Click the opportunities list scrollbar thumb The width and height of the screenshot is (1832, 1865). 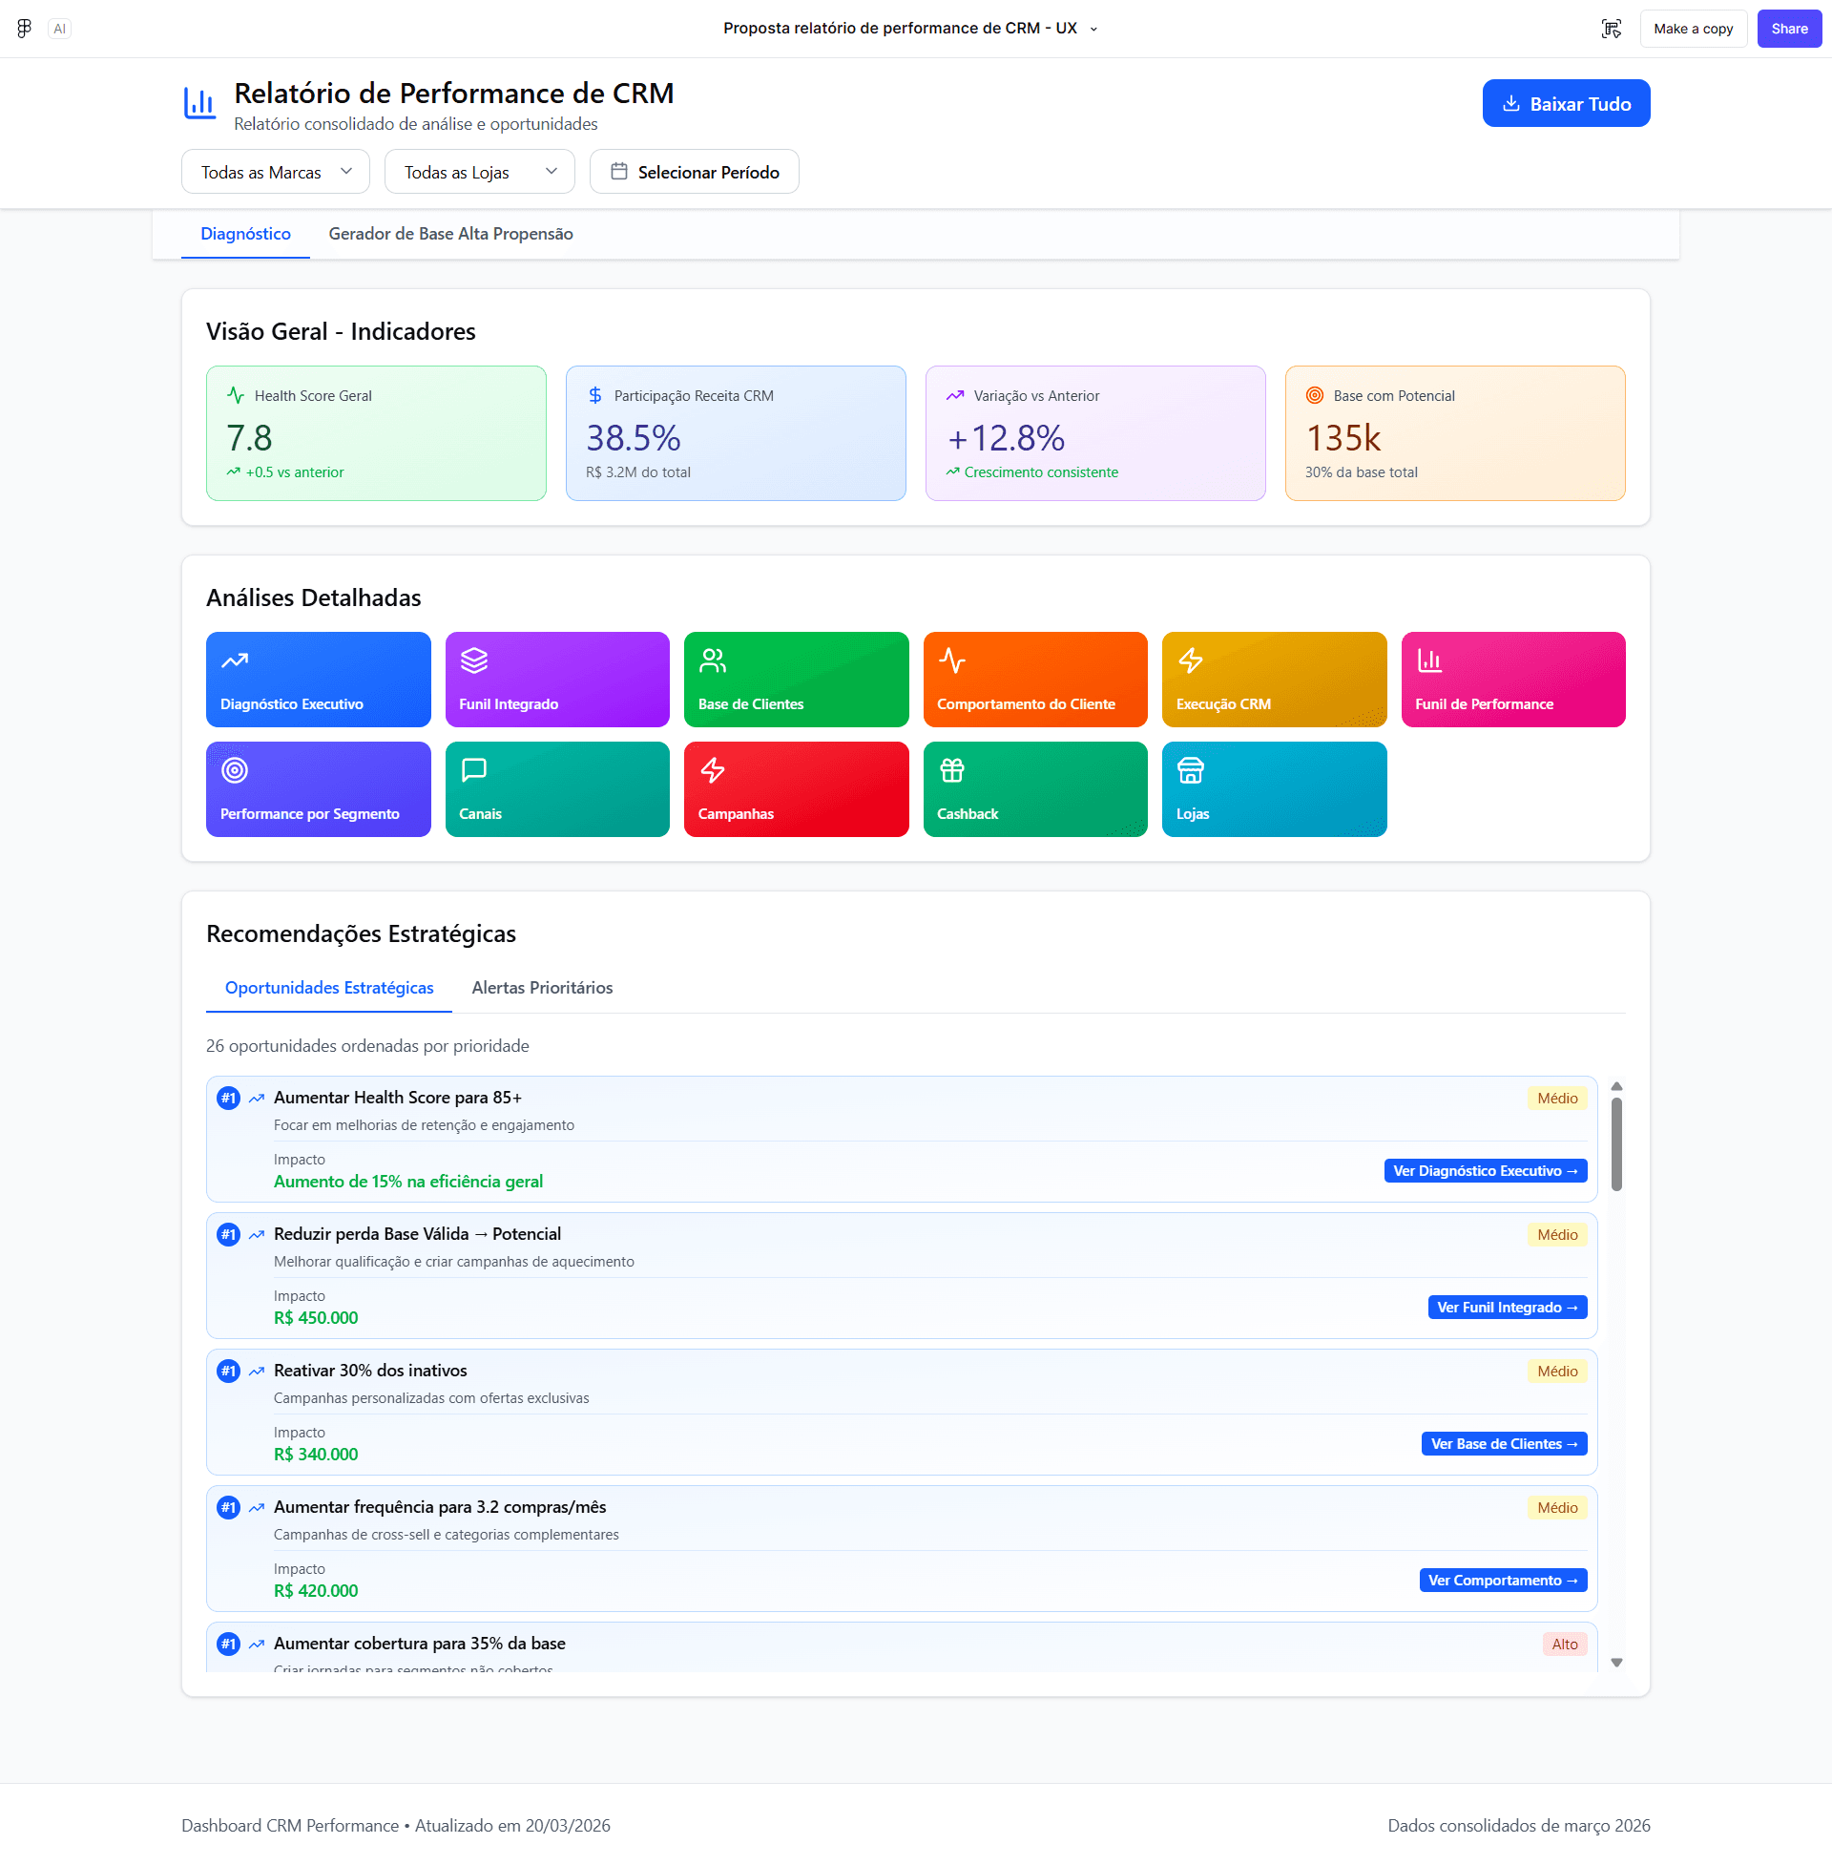pos(1616,1145)
